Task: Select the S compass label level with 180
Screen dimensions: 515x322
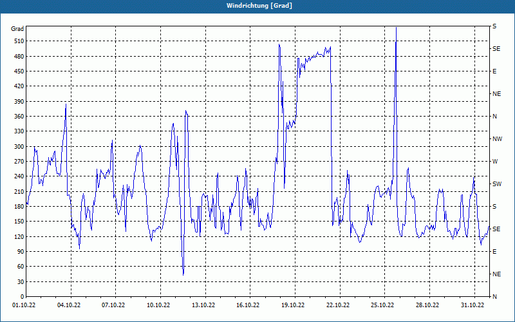Action: coord(494,207)
